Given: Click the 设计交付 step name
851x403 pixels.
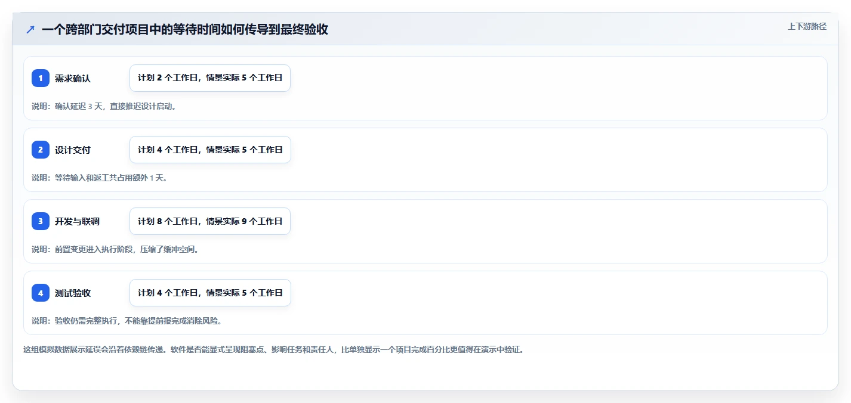Looking at the screenshot, I should [73, 150].
